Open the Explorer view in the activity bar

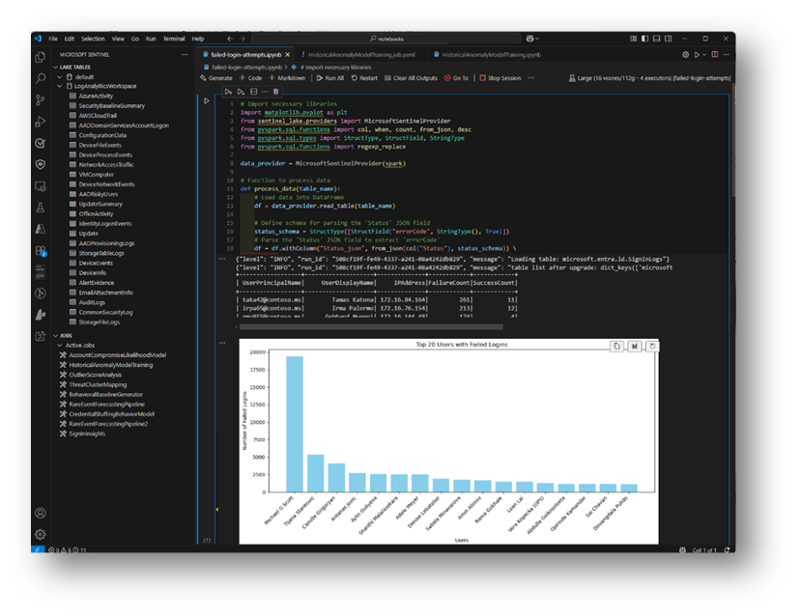click(x=41, y=57)
